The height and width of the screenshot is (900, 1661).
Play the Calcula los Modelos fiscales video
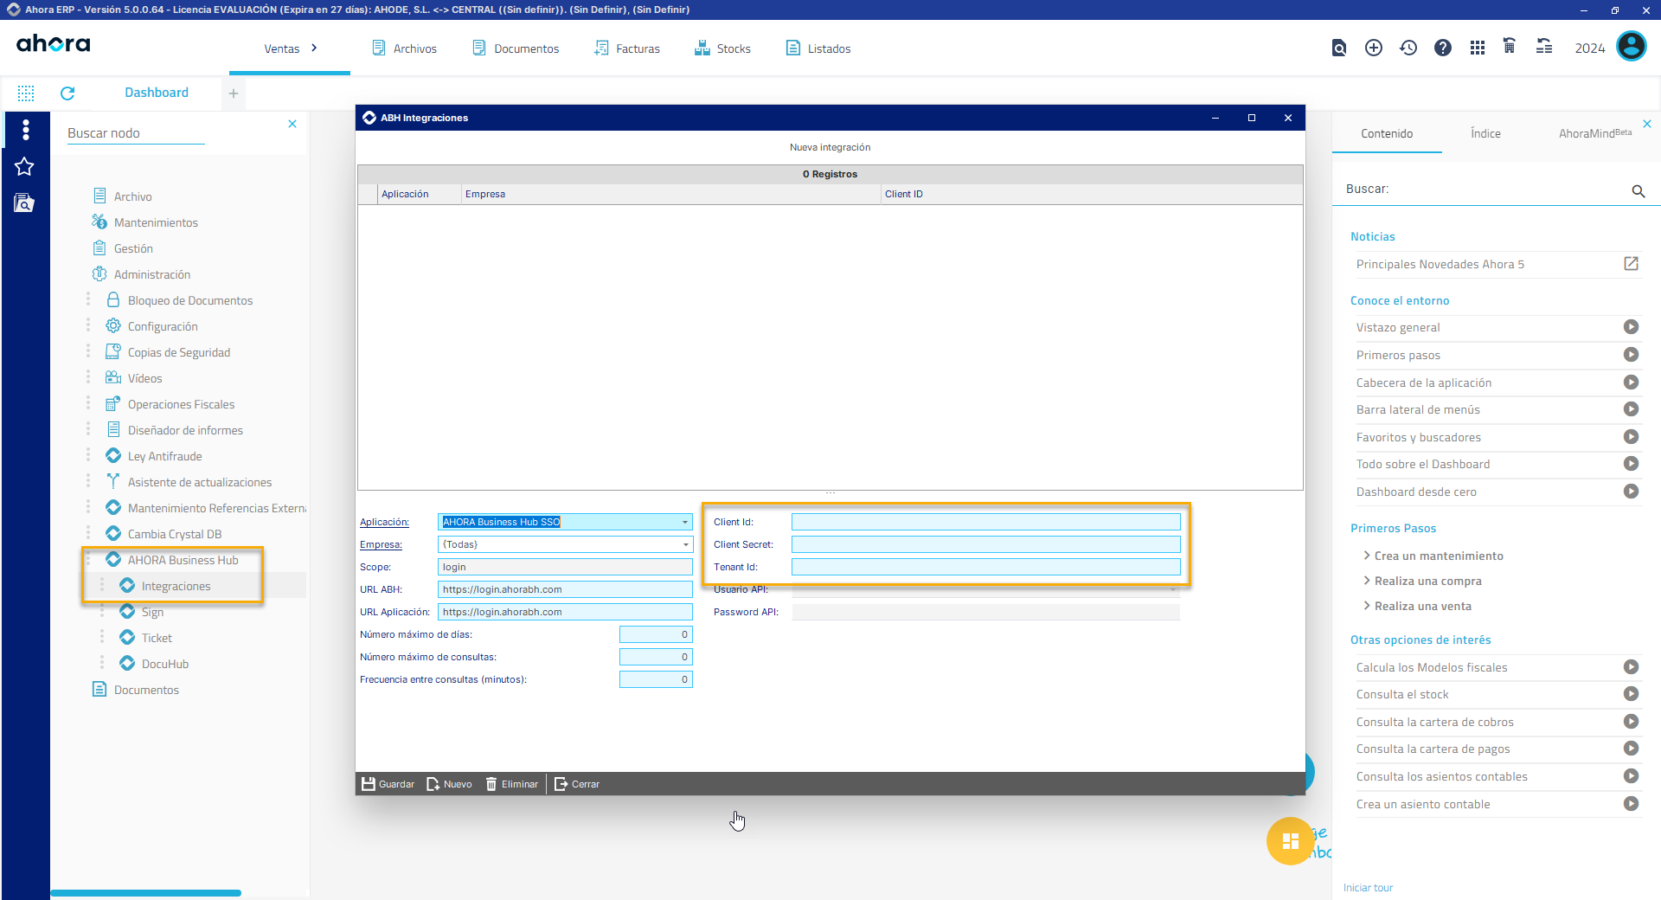[1631, 667]
